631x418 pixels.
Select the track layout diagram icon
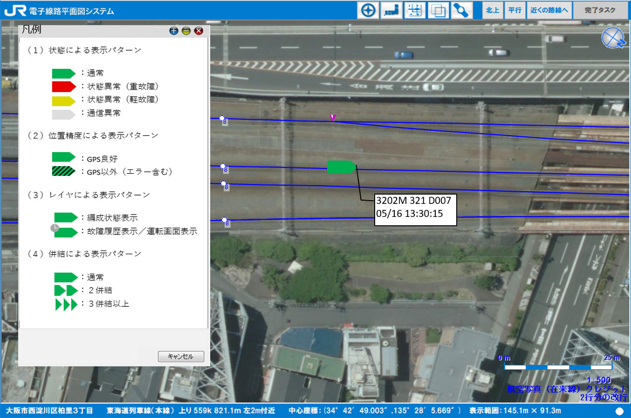(414, 10)
